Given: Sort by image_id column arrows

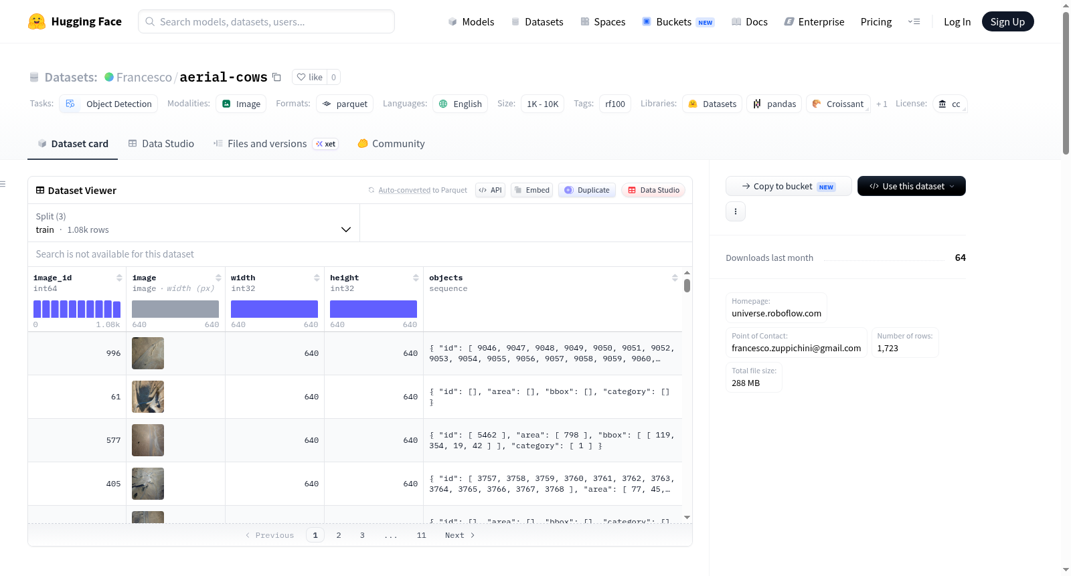Looking at the screenshot, I should tap(119, 278).
